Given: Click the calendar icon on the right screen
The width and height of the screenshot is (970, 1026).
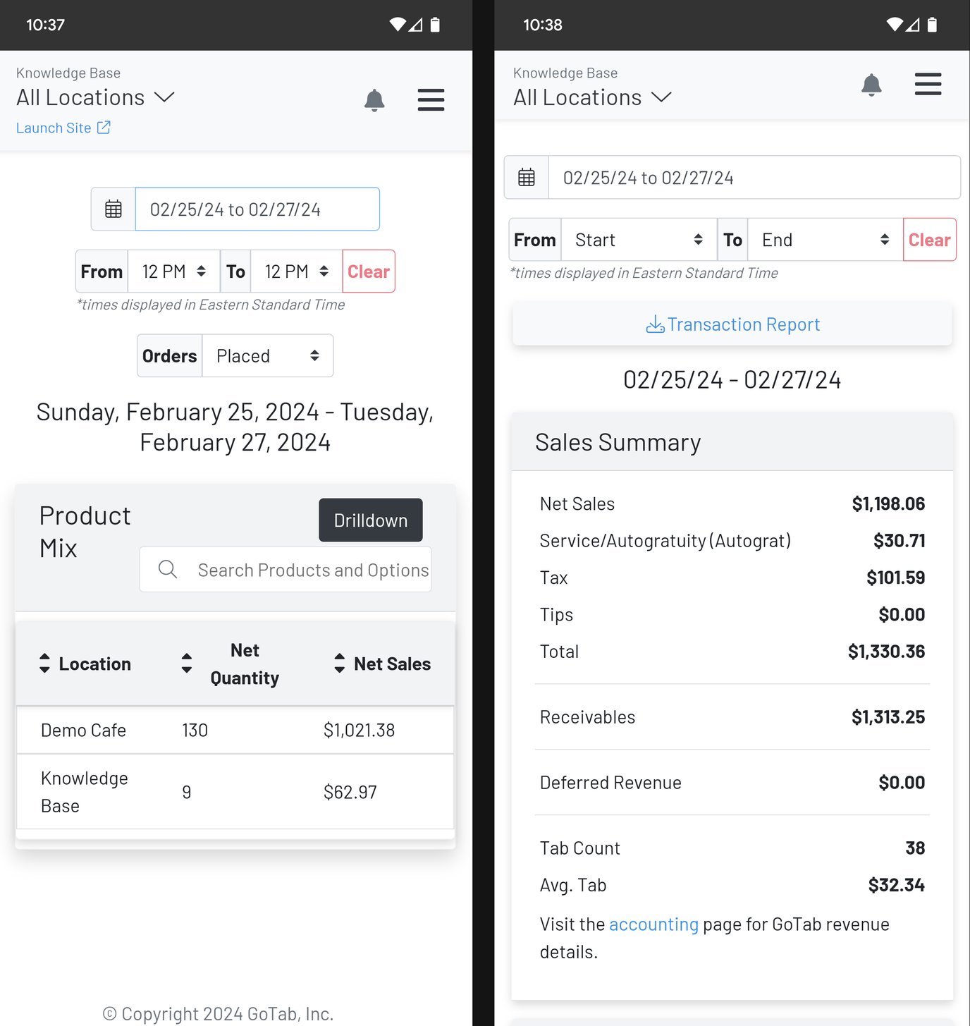Looking at the screenshot, I should 527,177.
